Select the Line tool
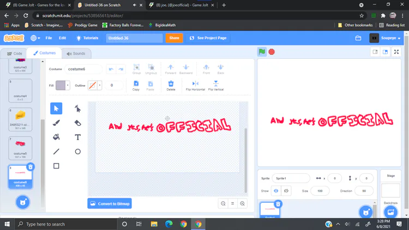 56,152
